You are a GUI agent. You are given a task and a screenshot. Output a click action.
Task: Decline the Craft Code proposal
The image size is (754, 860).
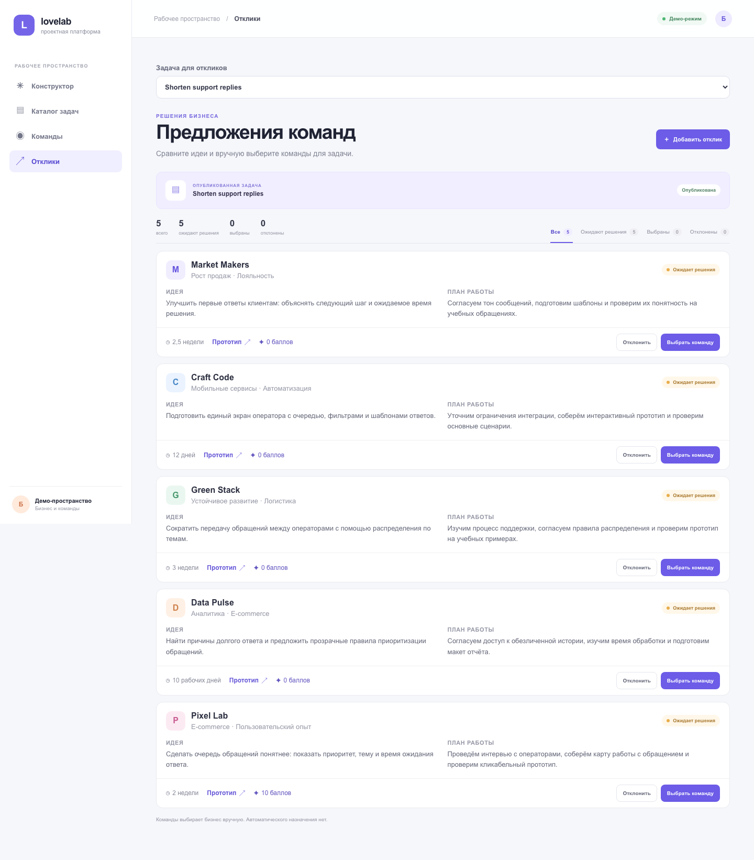coord(637,455)
